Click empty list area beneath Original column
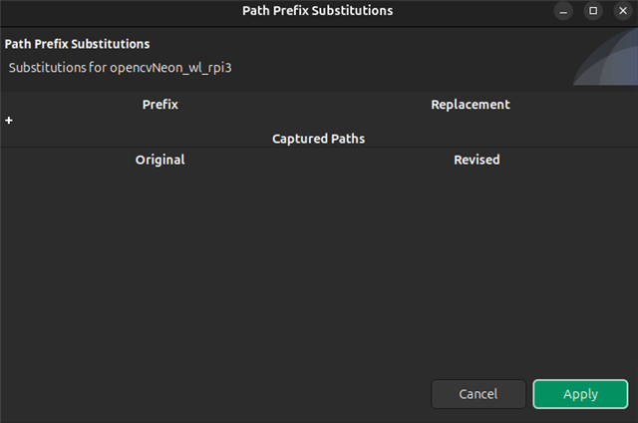This screenshot has height=423, width=638. (160, 264)
